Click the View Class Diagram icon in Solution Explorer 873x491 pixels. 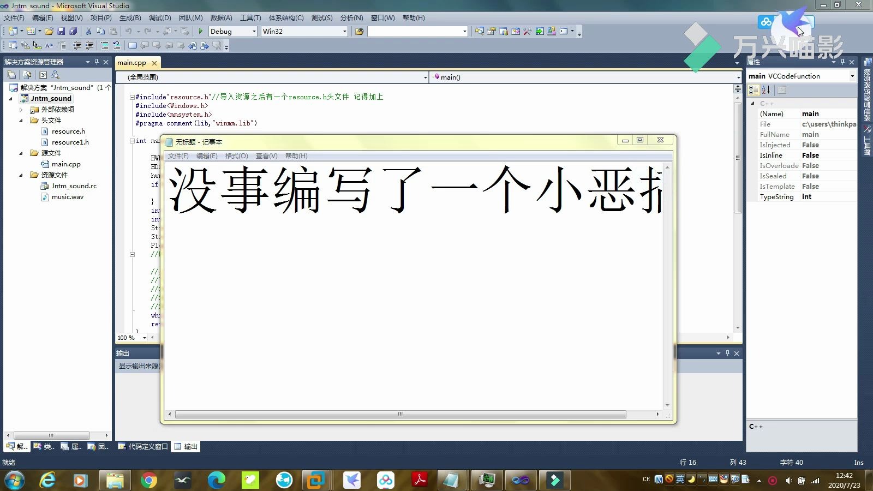click(55, 75)
